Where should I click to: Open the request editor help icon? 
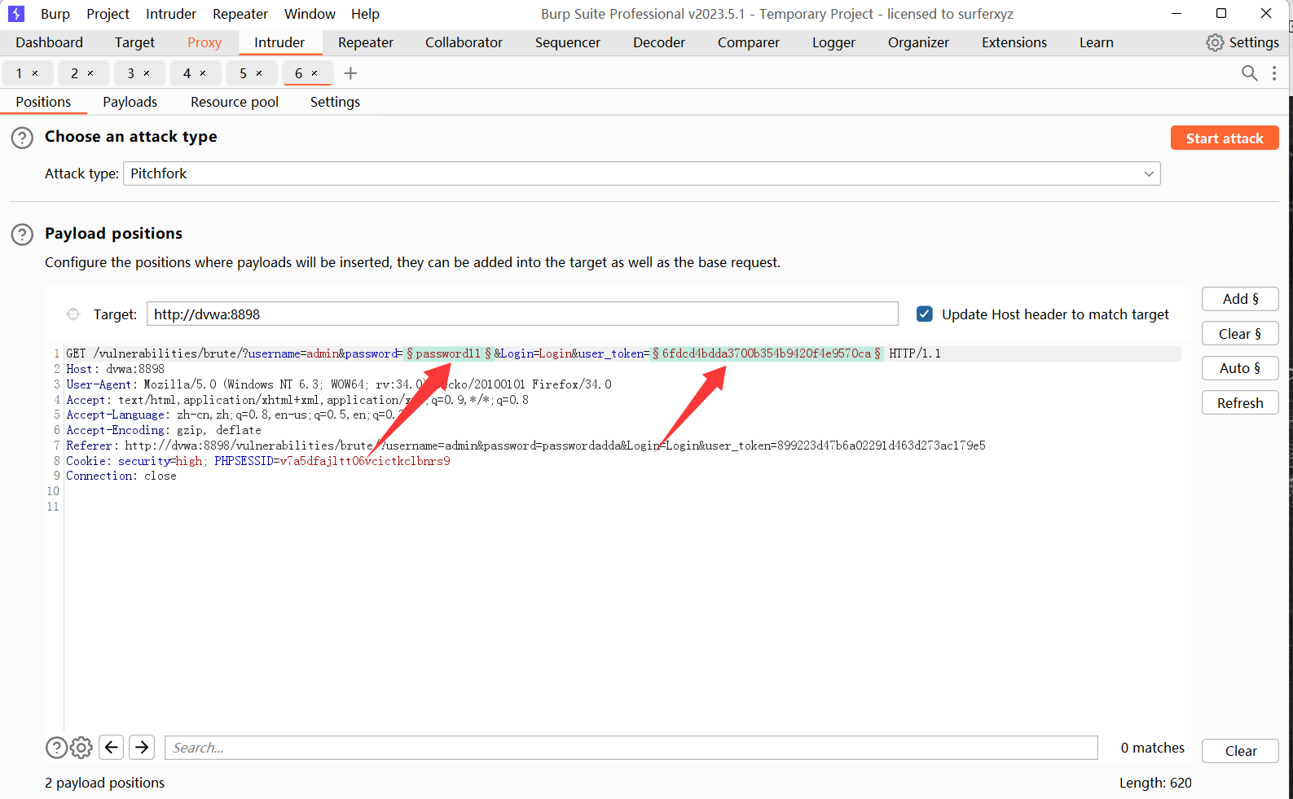click(56, 748)
